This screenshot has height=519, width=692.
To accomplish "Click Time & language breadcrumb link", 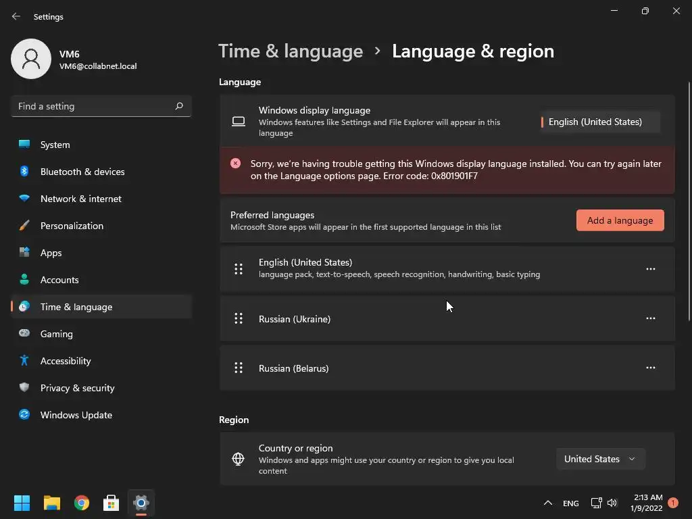I will click(x=291, y=51).
